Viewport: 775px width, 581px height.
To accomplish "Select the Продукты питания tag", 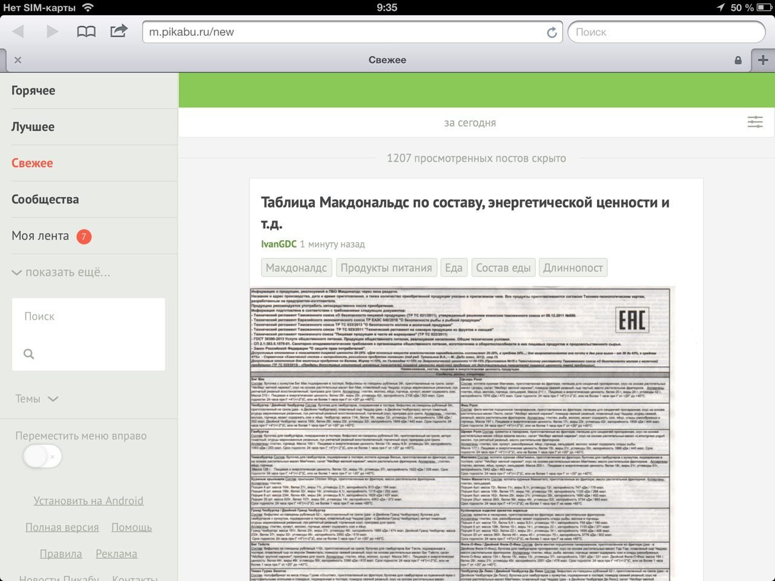I will [x=386, y=268].
